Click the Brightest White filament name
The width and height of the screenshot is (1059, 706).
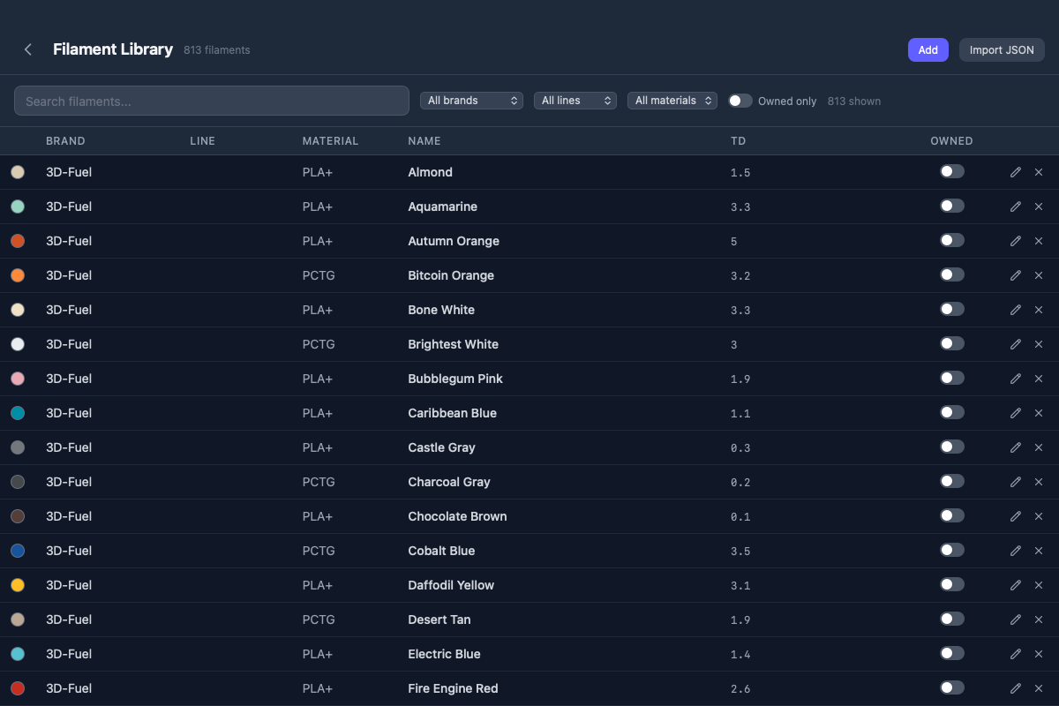(x=453, y=344)
